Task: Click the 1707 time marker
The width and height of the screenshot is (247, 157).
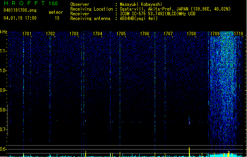Action: 168,34
